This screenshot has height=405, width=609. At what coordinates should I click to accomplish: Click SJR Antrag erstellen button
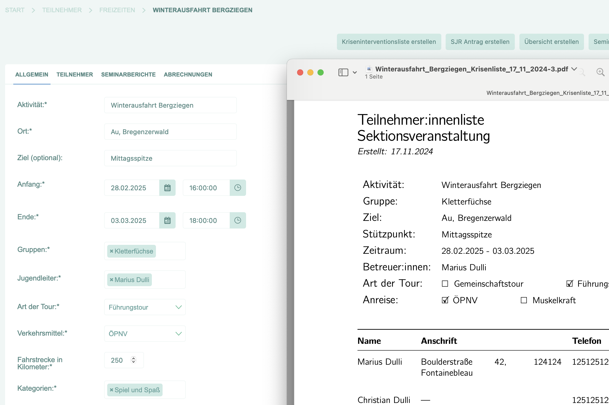coord(480,42)
